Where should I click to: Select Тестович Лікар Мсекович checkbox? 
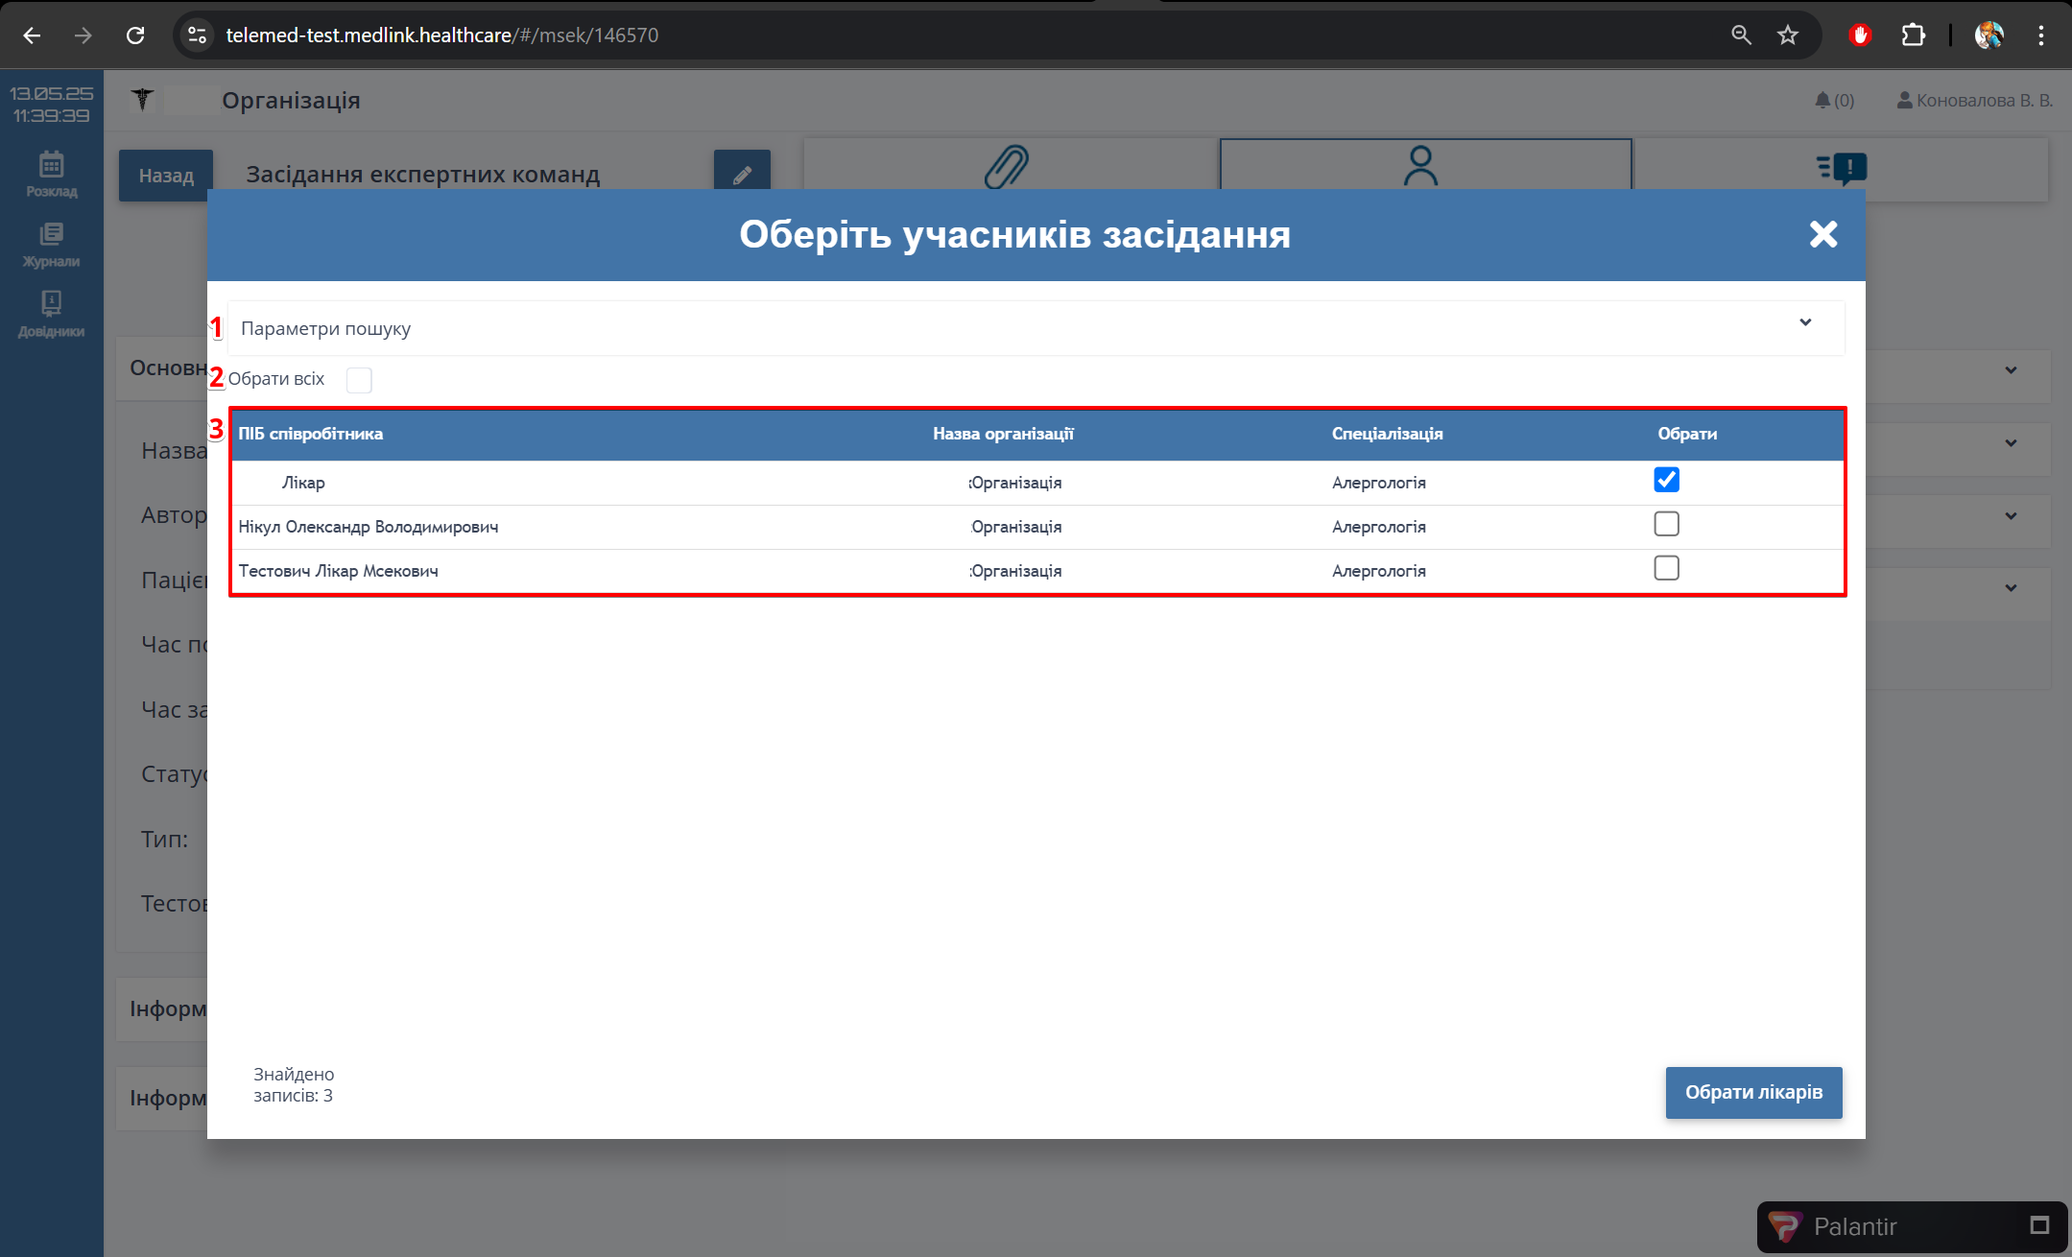coord(1666,568)
